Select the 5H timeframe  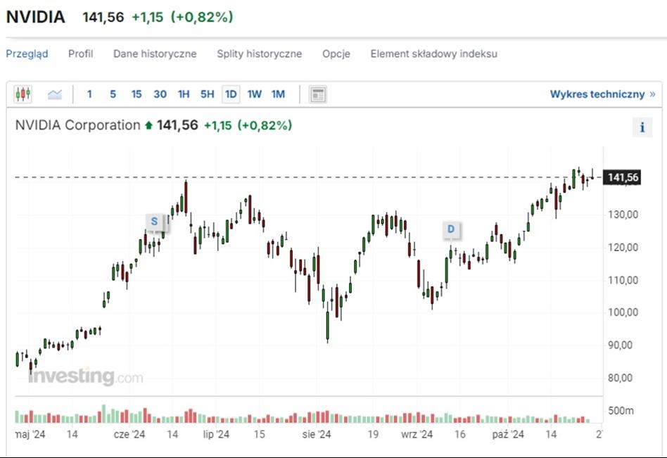click(x=207, y=94)
